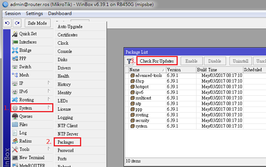Viewport: 266px width, 167px height.
Task: Expand the IP submenu arrow
Action: 49,83
